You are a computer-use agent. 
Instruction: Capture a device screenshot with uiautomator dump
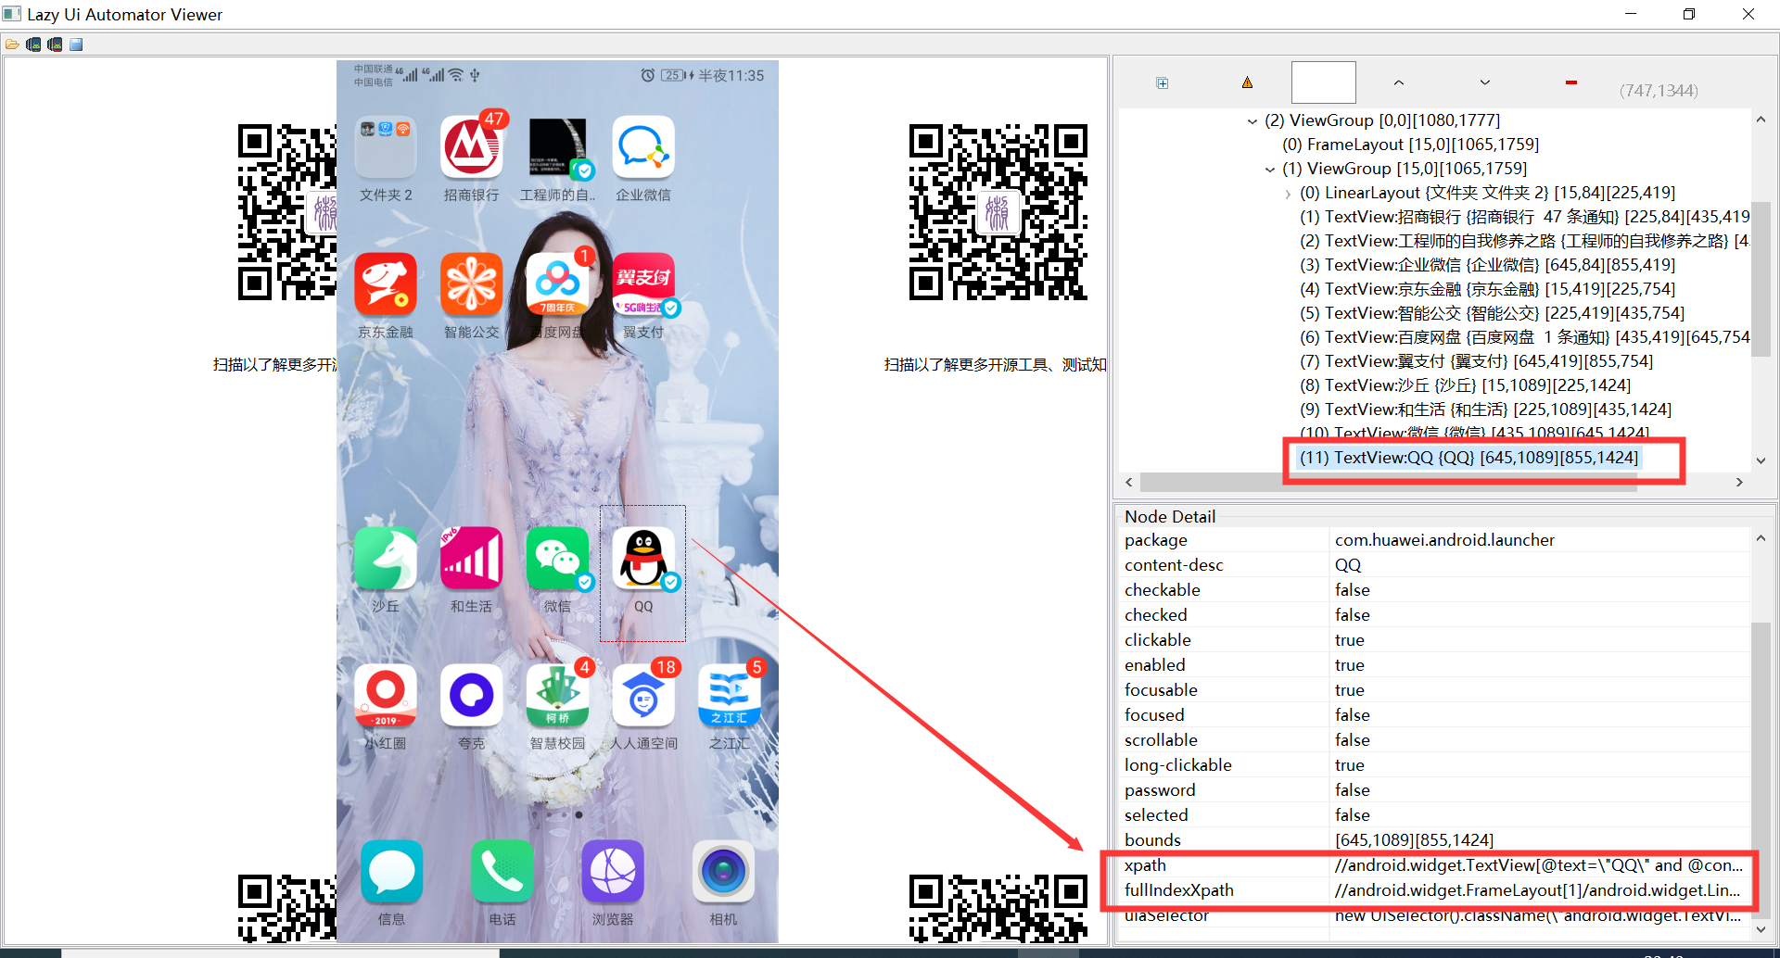click(x=33, y=44)
